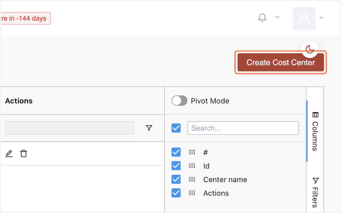This screenshot has height=213, width=341.
Task: Click the drag handle for Actions column
Action: [x=192, y=193]
